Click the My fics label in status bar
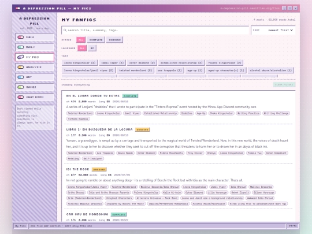This screenshot has width=312, height=234. (x=20, y=226)
